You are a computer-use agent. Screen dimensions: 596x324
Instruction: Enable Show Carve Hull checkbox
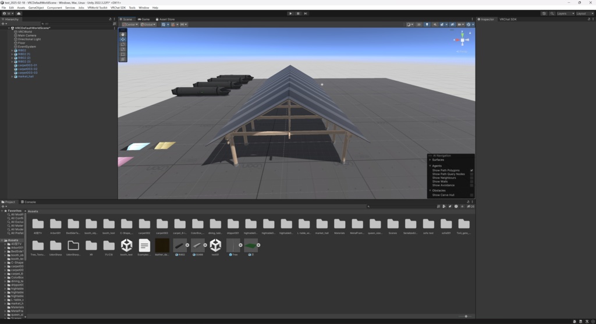(471, 195)
